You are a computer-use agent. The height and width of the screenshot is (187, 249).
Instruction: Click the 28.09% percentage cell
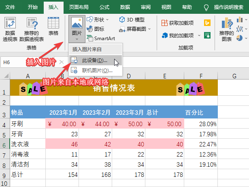coord(201,124)
